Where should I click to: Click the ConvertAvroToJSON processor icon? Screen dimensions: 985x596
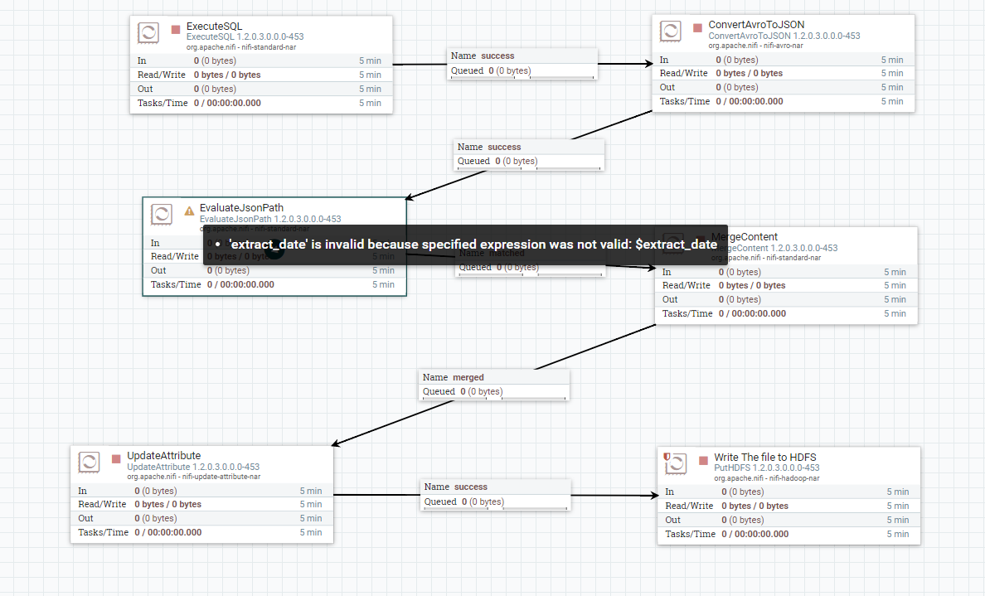670,31
